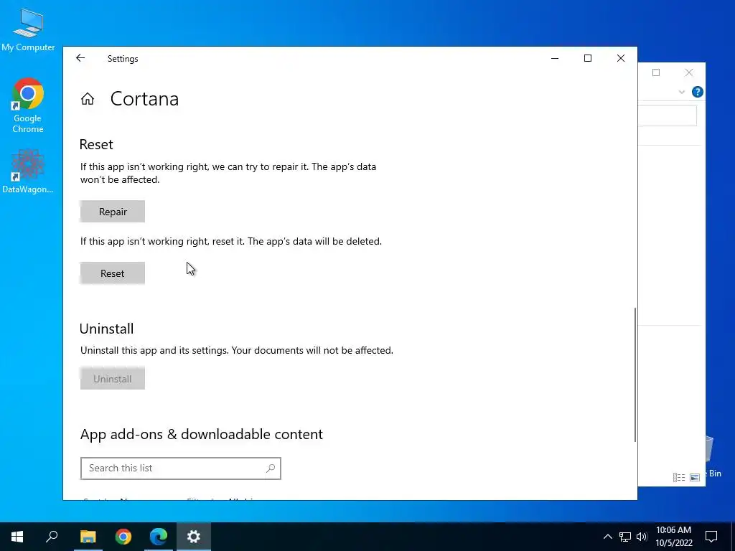
Task: Click Help icon in background window
Action: [698, 92]
